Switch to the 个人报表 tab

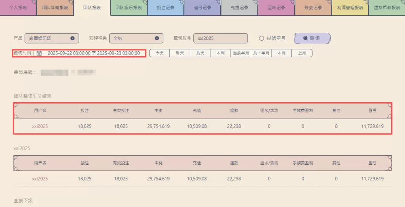coord(18,8)
